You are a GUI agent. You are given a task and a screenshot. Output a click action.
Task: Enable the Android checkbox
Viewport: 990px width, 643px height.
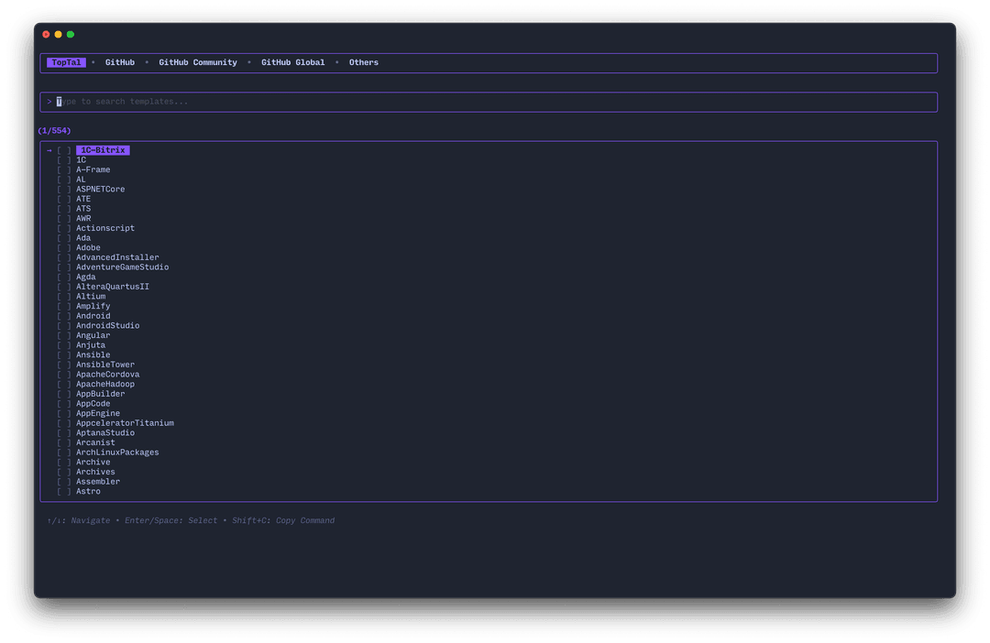[x=63, y=316]
